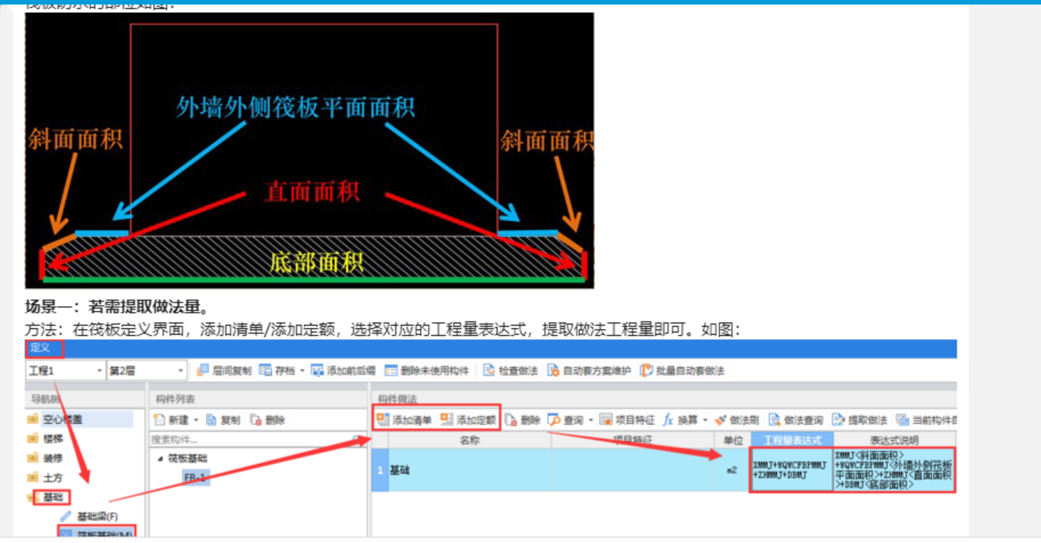Click the 层间复制 icon in toolbar
The width and height of the screenshot is (1041, 543).
click(x=203, y=371)
